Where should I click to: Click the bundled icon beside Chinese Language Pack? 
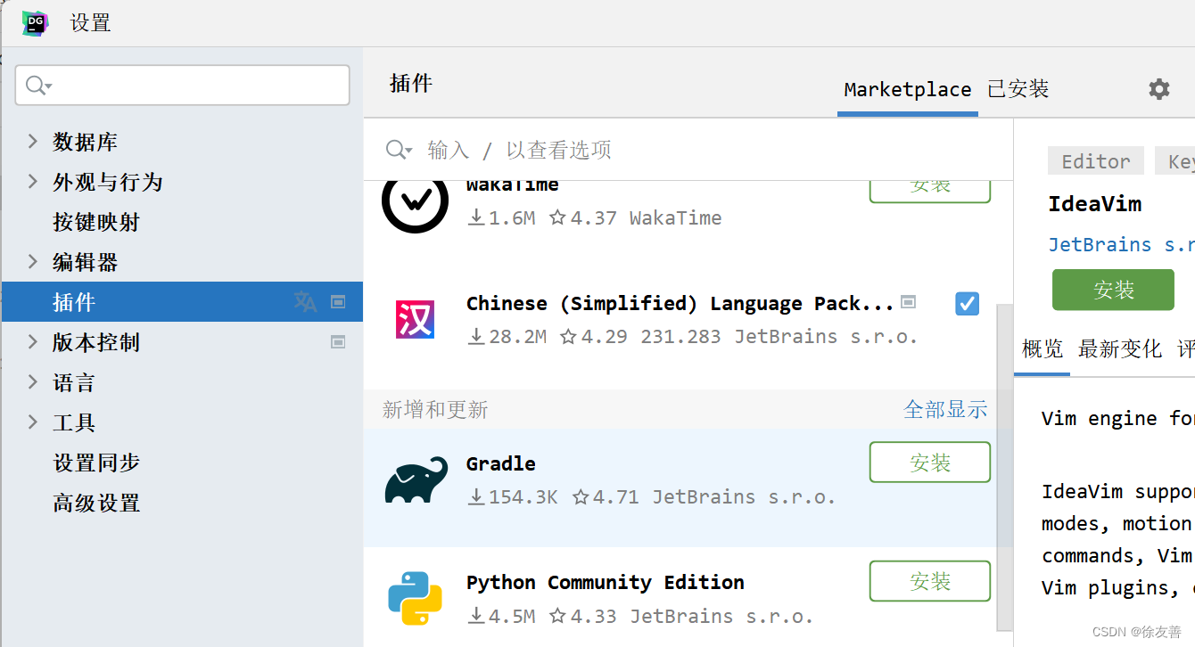[908, 301]
